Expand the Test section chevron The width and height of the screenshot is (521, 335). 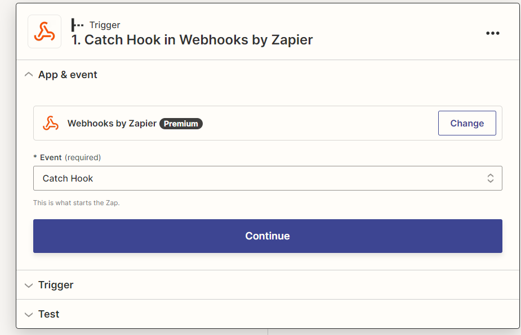29,314
